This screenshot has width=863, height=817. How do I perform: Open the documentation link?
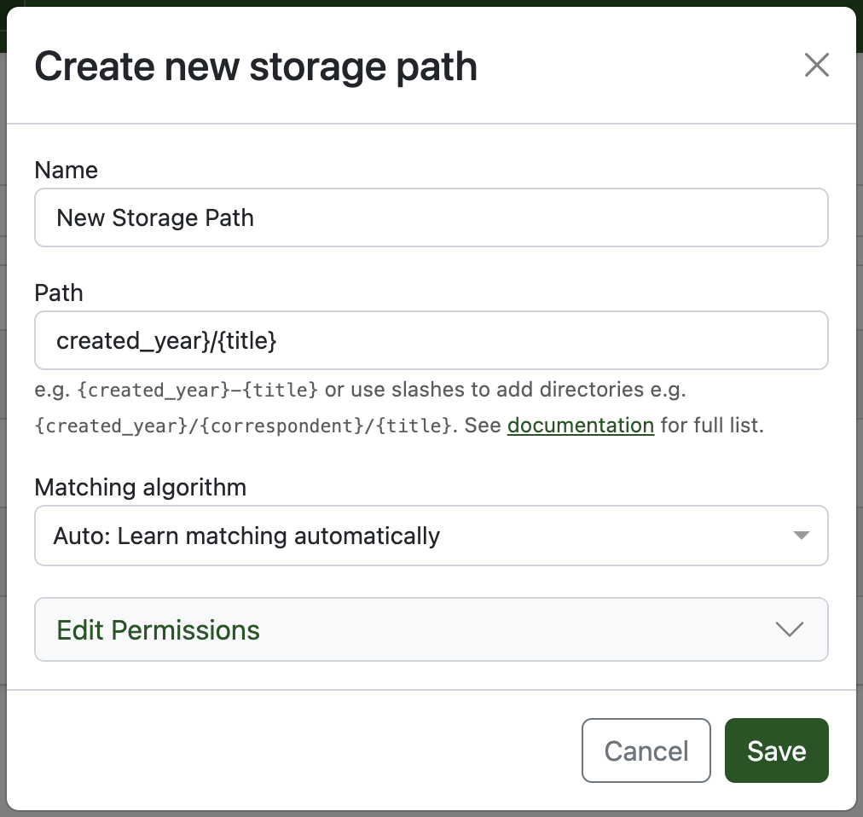[x=580, y=425]
